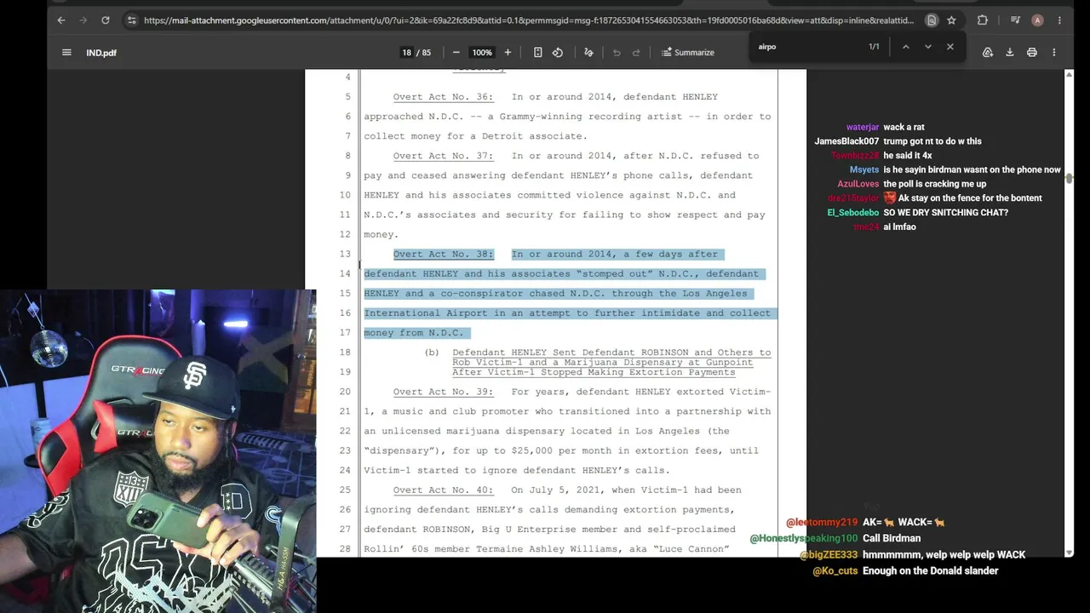Open the Chrome three-dot menu
The image size is (1090, 613).
1061,20
